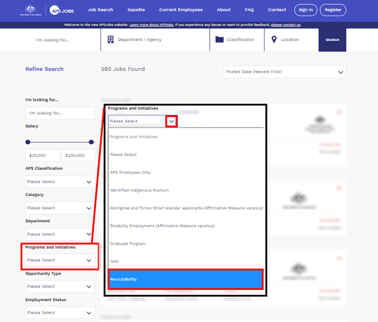
Task: Click the 'Refine Search' heading
Action: point(45,69)
